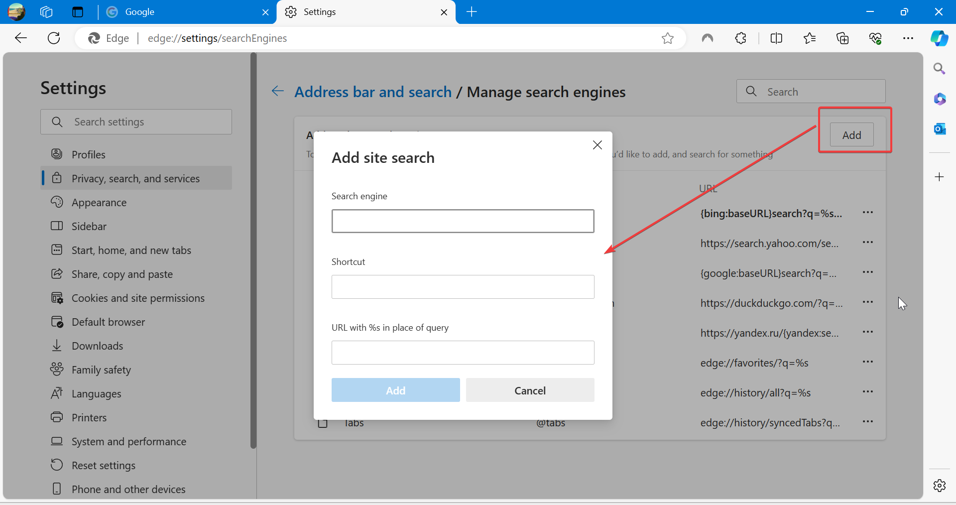
Task: Click the Add button above search engines list
Action: coord(852,134)
